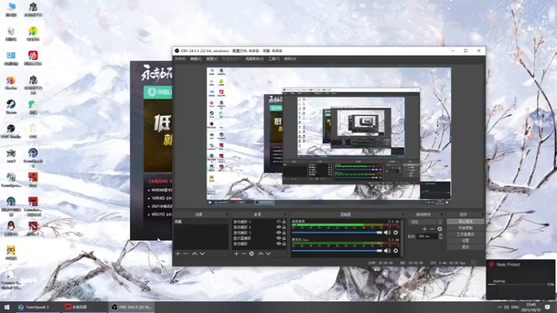
Task: Move scene up with the up arrow
Action: (194, 254)
